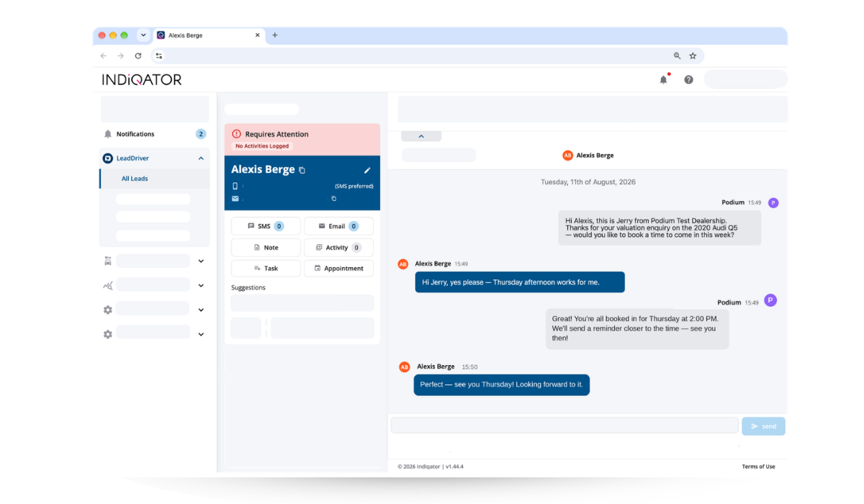
Task: Switch to the Alexis Berge browser tab
Action: pyautogui.click(x=209, y=35)
